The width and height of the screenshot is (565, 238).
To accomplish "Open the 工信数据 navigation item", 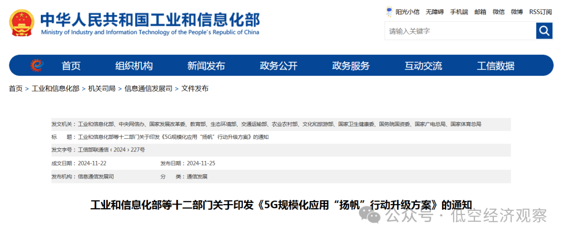I will point(495,66).
